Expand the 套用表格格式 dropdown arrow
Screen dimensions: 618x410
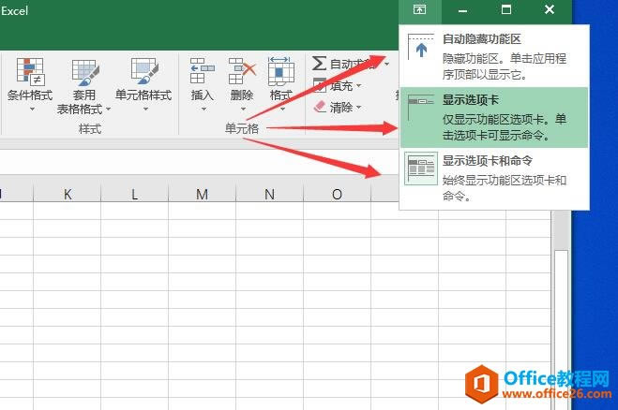click(x=108, y=109)
